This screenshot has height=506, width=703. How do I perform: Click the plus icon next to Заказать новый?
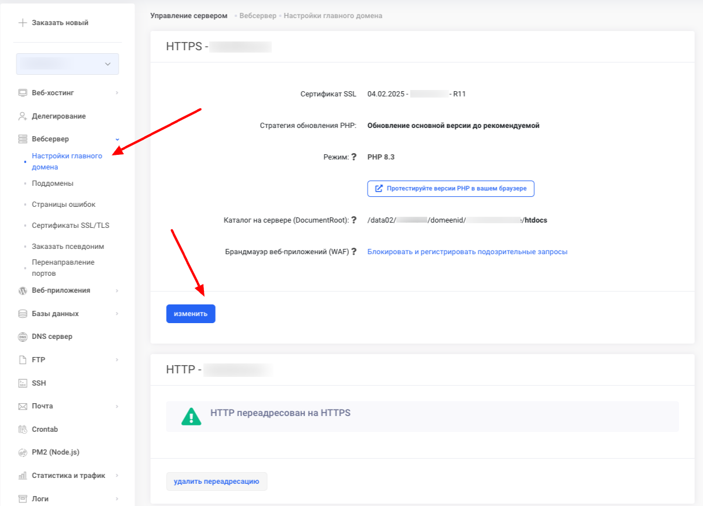tap(23, 23)
